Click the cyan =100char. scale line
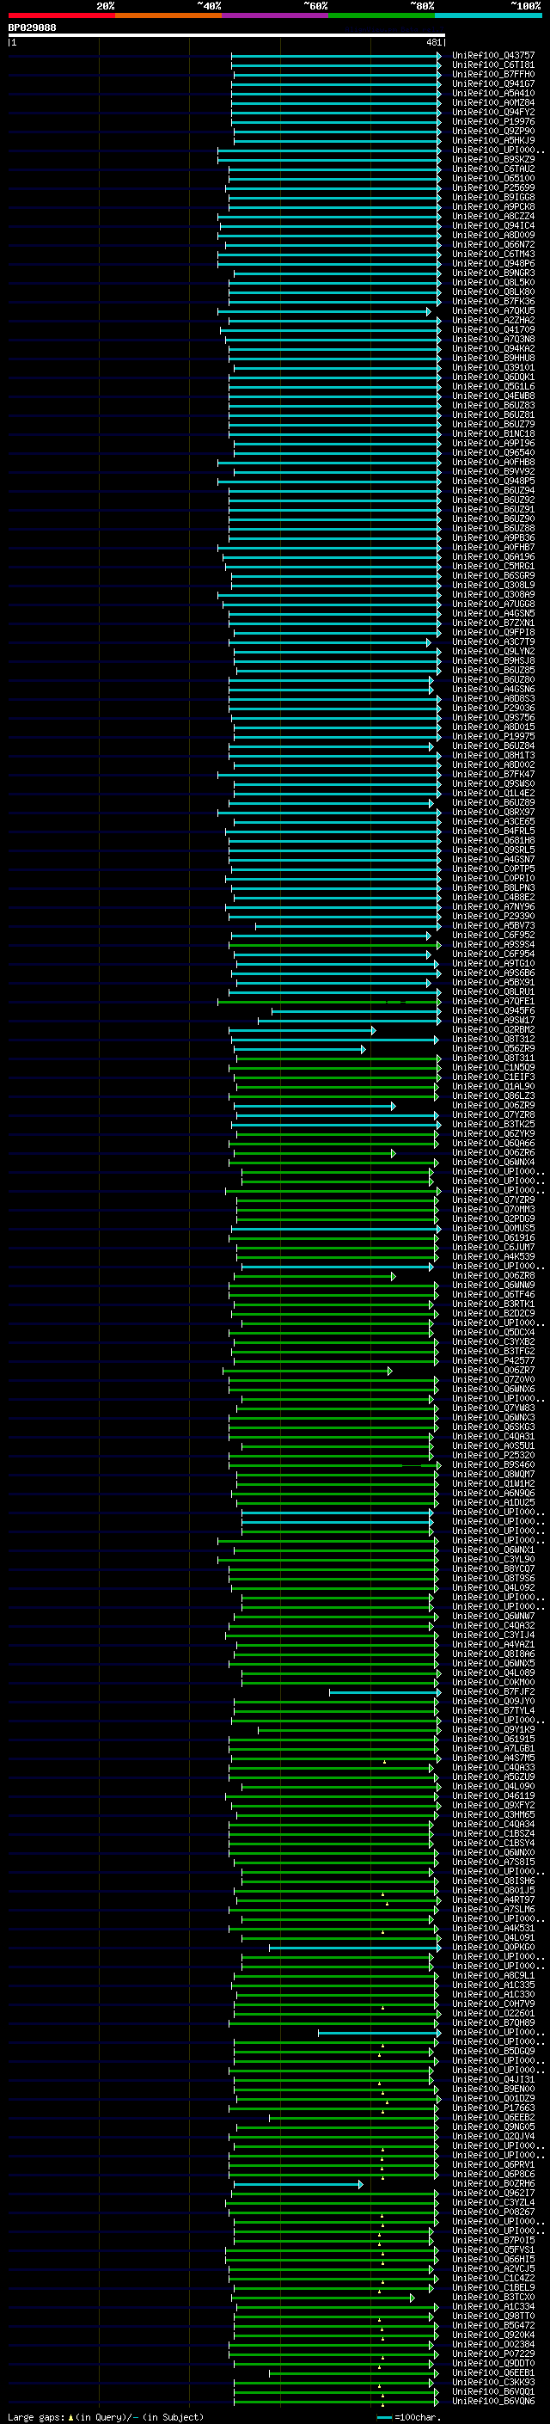The image size is (550, 2424). coord(383,2416)
